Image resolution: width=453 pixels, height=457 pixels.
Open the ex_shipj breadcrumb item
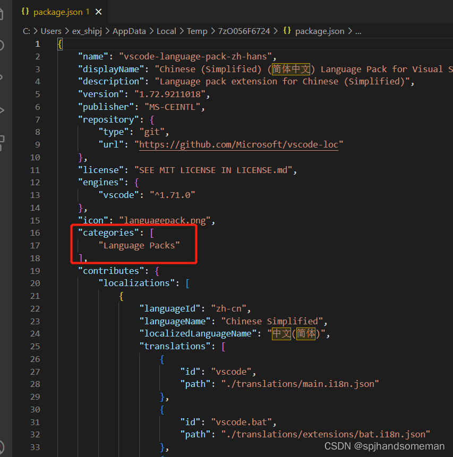87,31
